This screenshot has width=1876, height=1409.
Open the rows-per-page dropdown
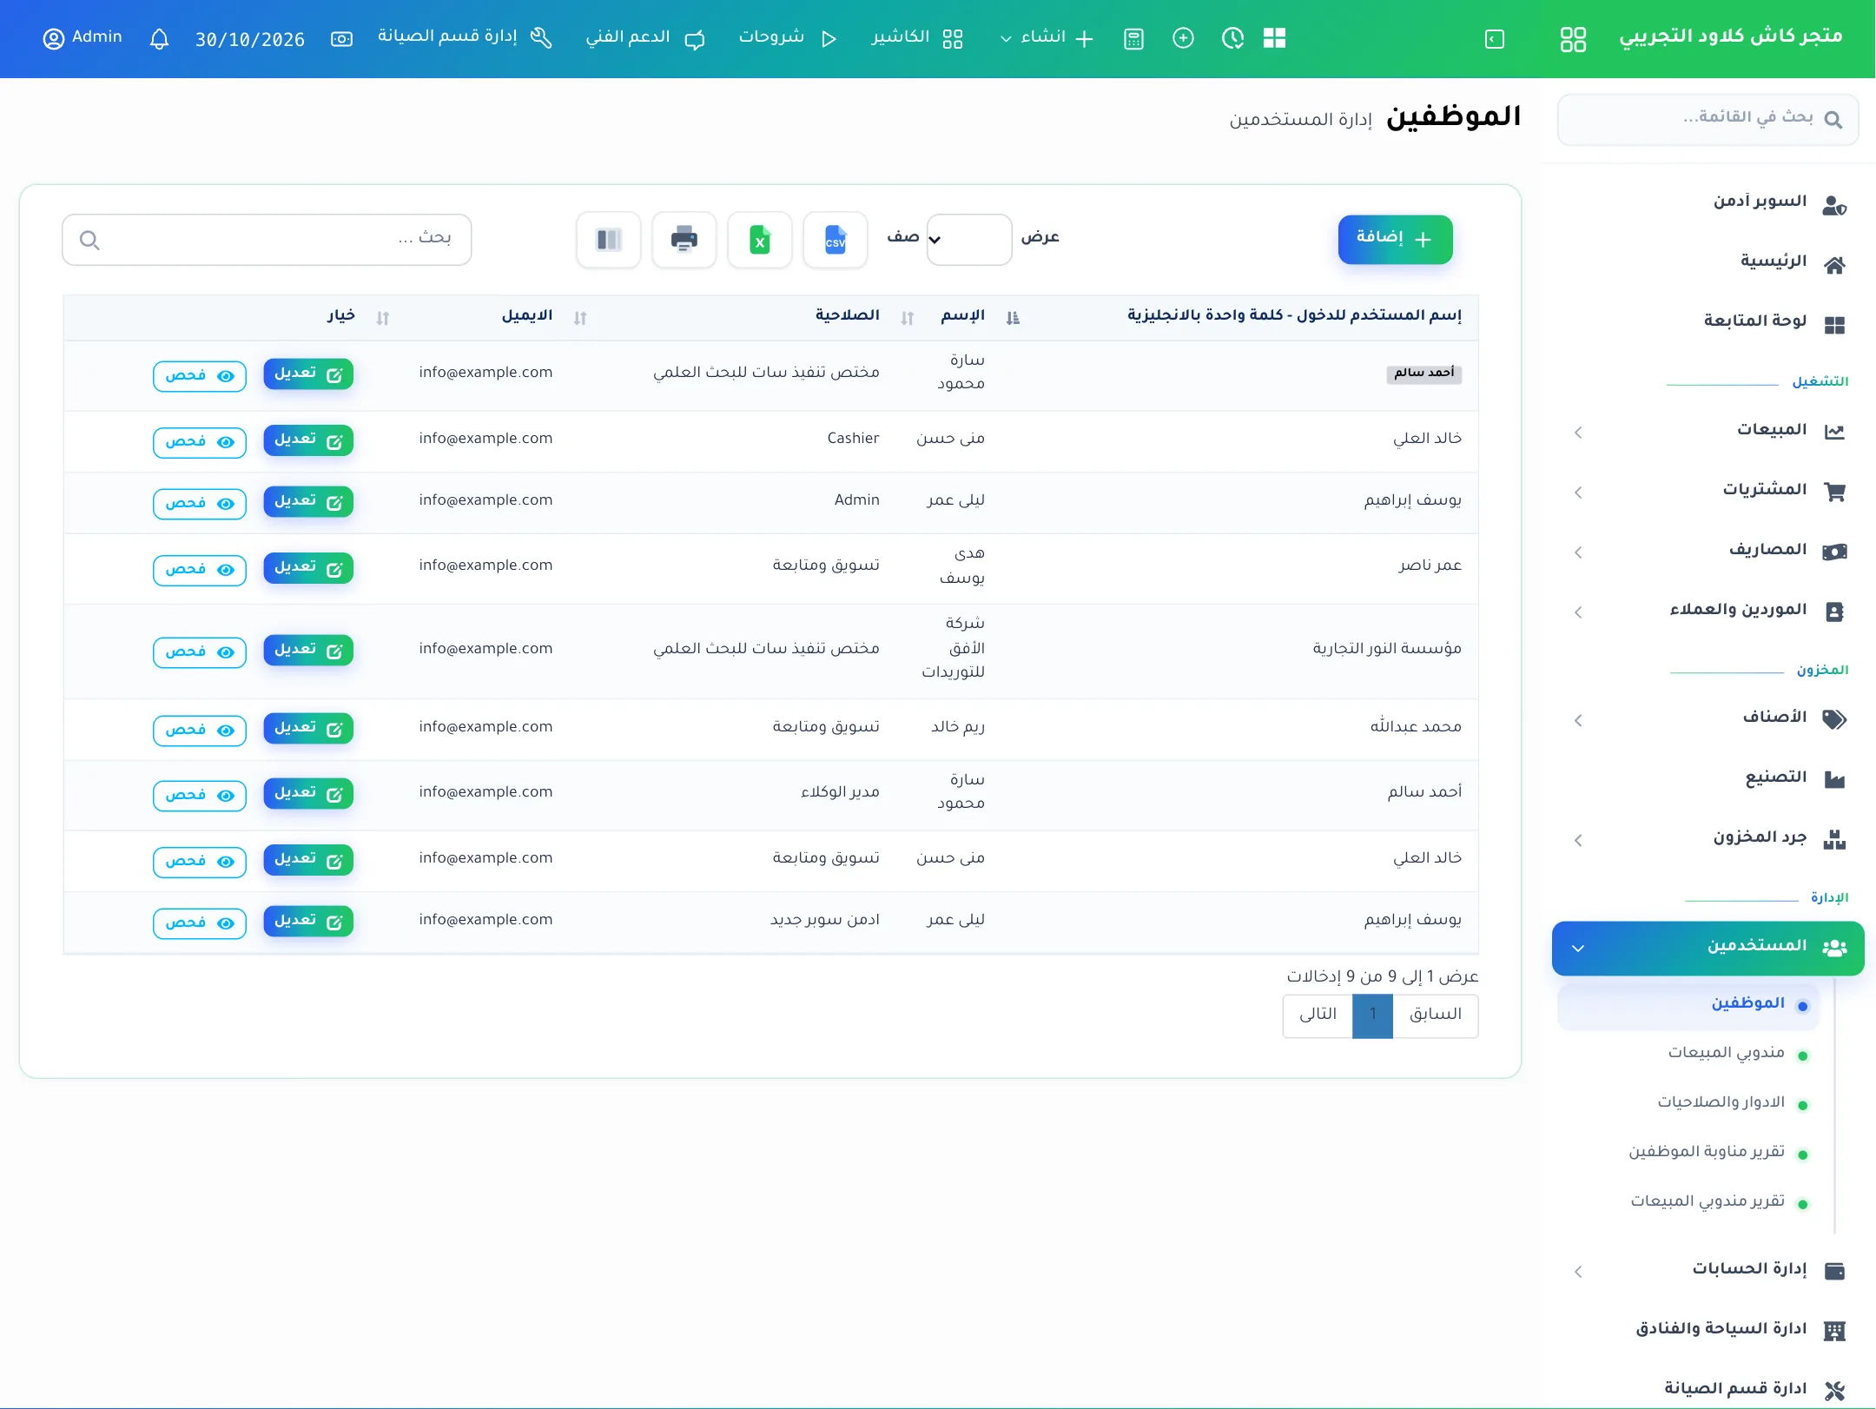[x=968, y=240]
